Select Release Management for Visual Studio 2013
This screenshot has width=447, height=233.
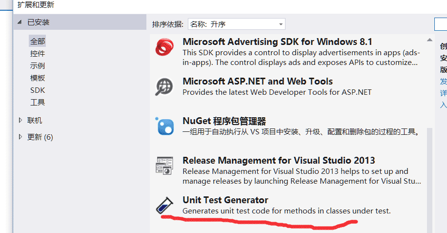click(x=279, y=161)
